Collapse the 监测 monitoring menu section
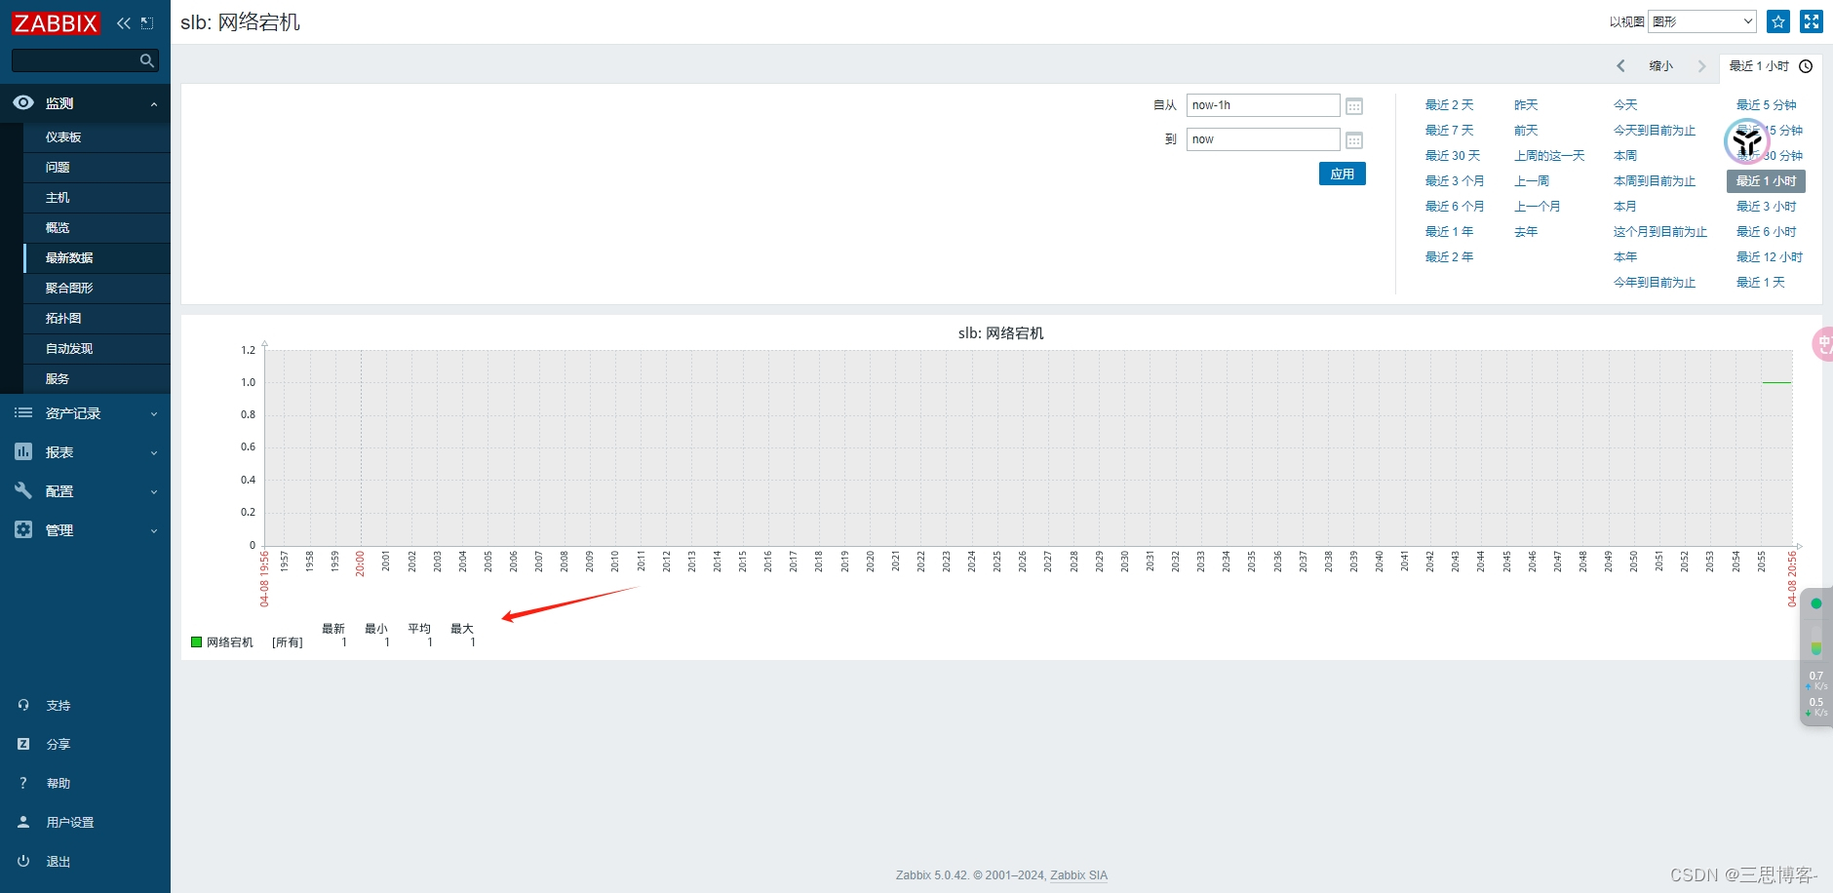This screenshot has height=893, width=1833. (x=85, y=103)
